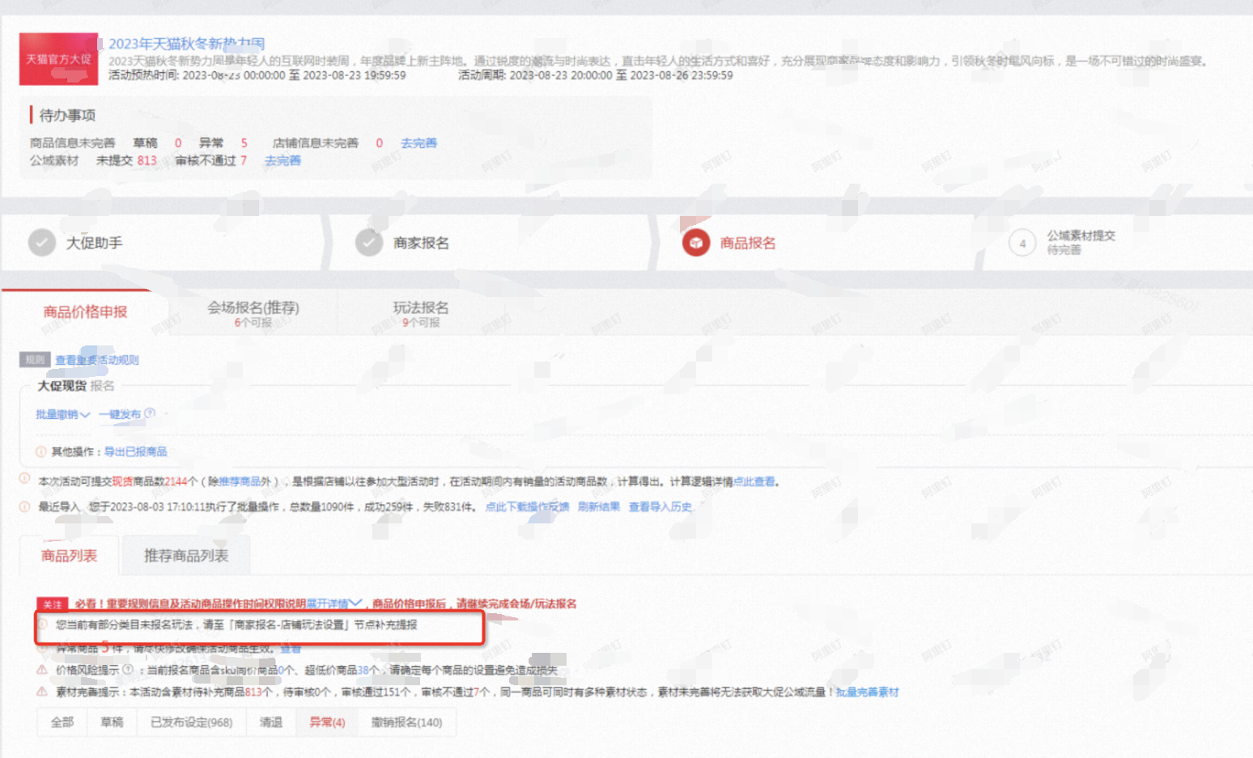
Task: Click warning triangle before 价格风险提示
Action: point(42,670)
